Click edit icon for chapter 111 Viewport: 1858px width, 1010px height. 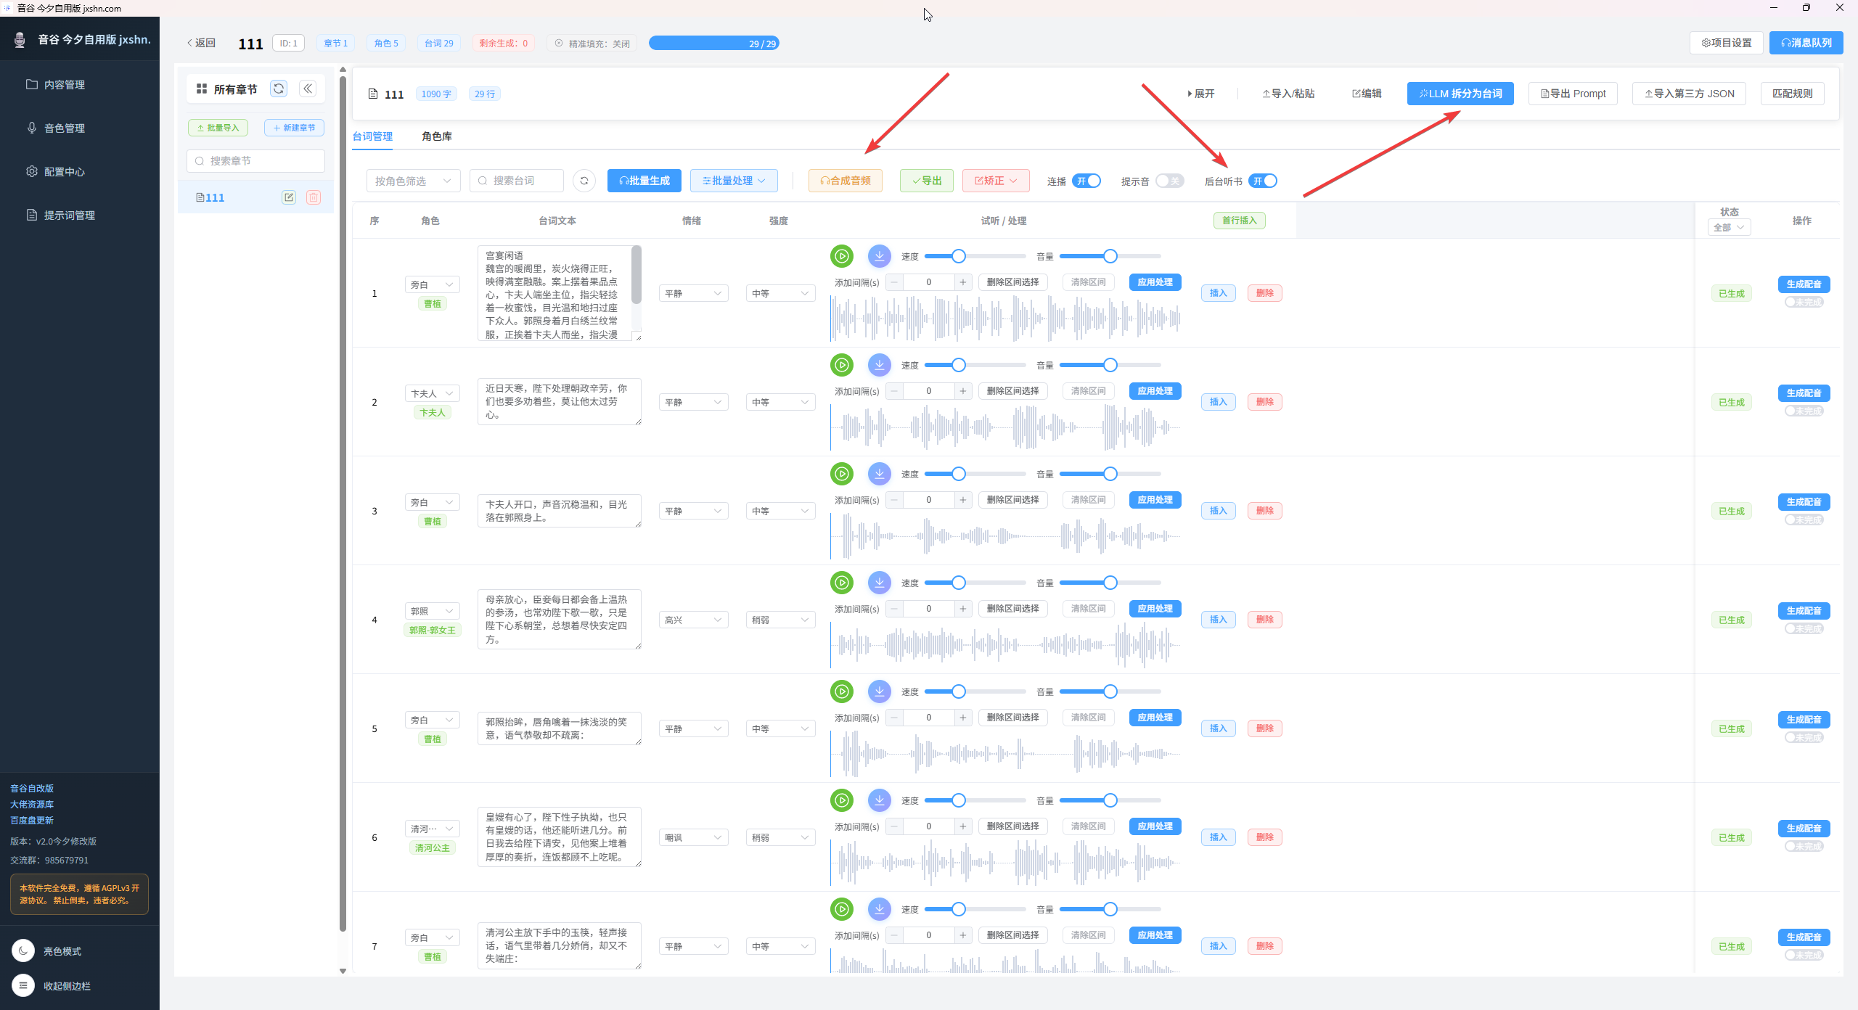coord(289,197)
